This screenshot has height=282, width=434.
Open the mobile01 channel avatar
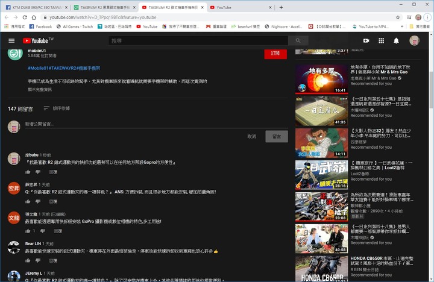(x=15, y=54)
